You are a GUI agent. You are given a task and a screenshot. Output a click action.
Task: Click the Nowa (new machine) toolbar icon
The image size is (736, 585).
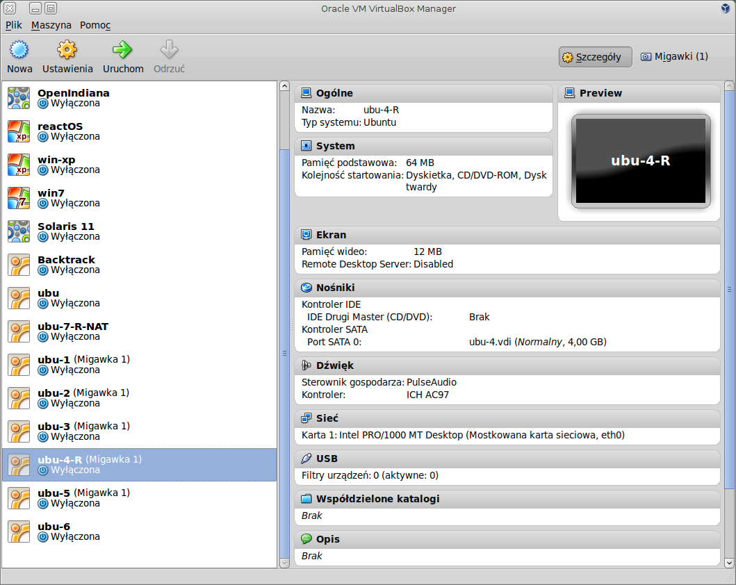tap(19, 51)
